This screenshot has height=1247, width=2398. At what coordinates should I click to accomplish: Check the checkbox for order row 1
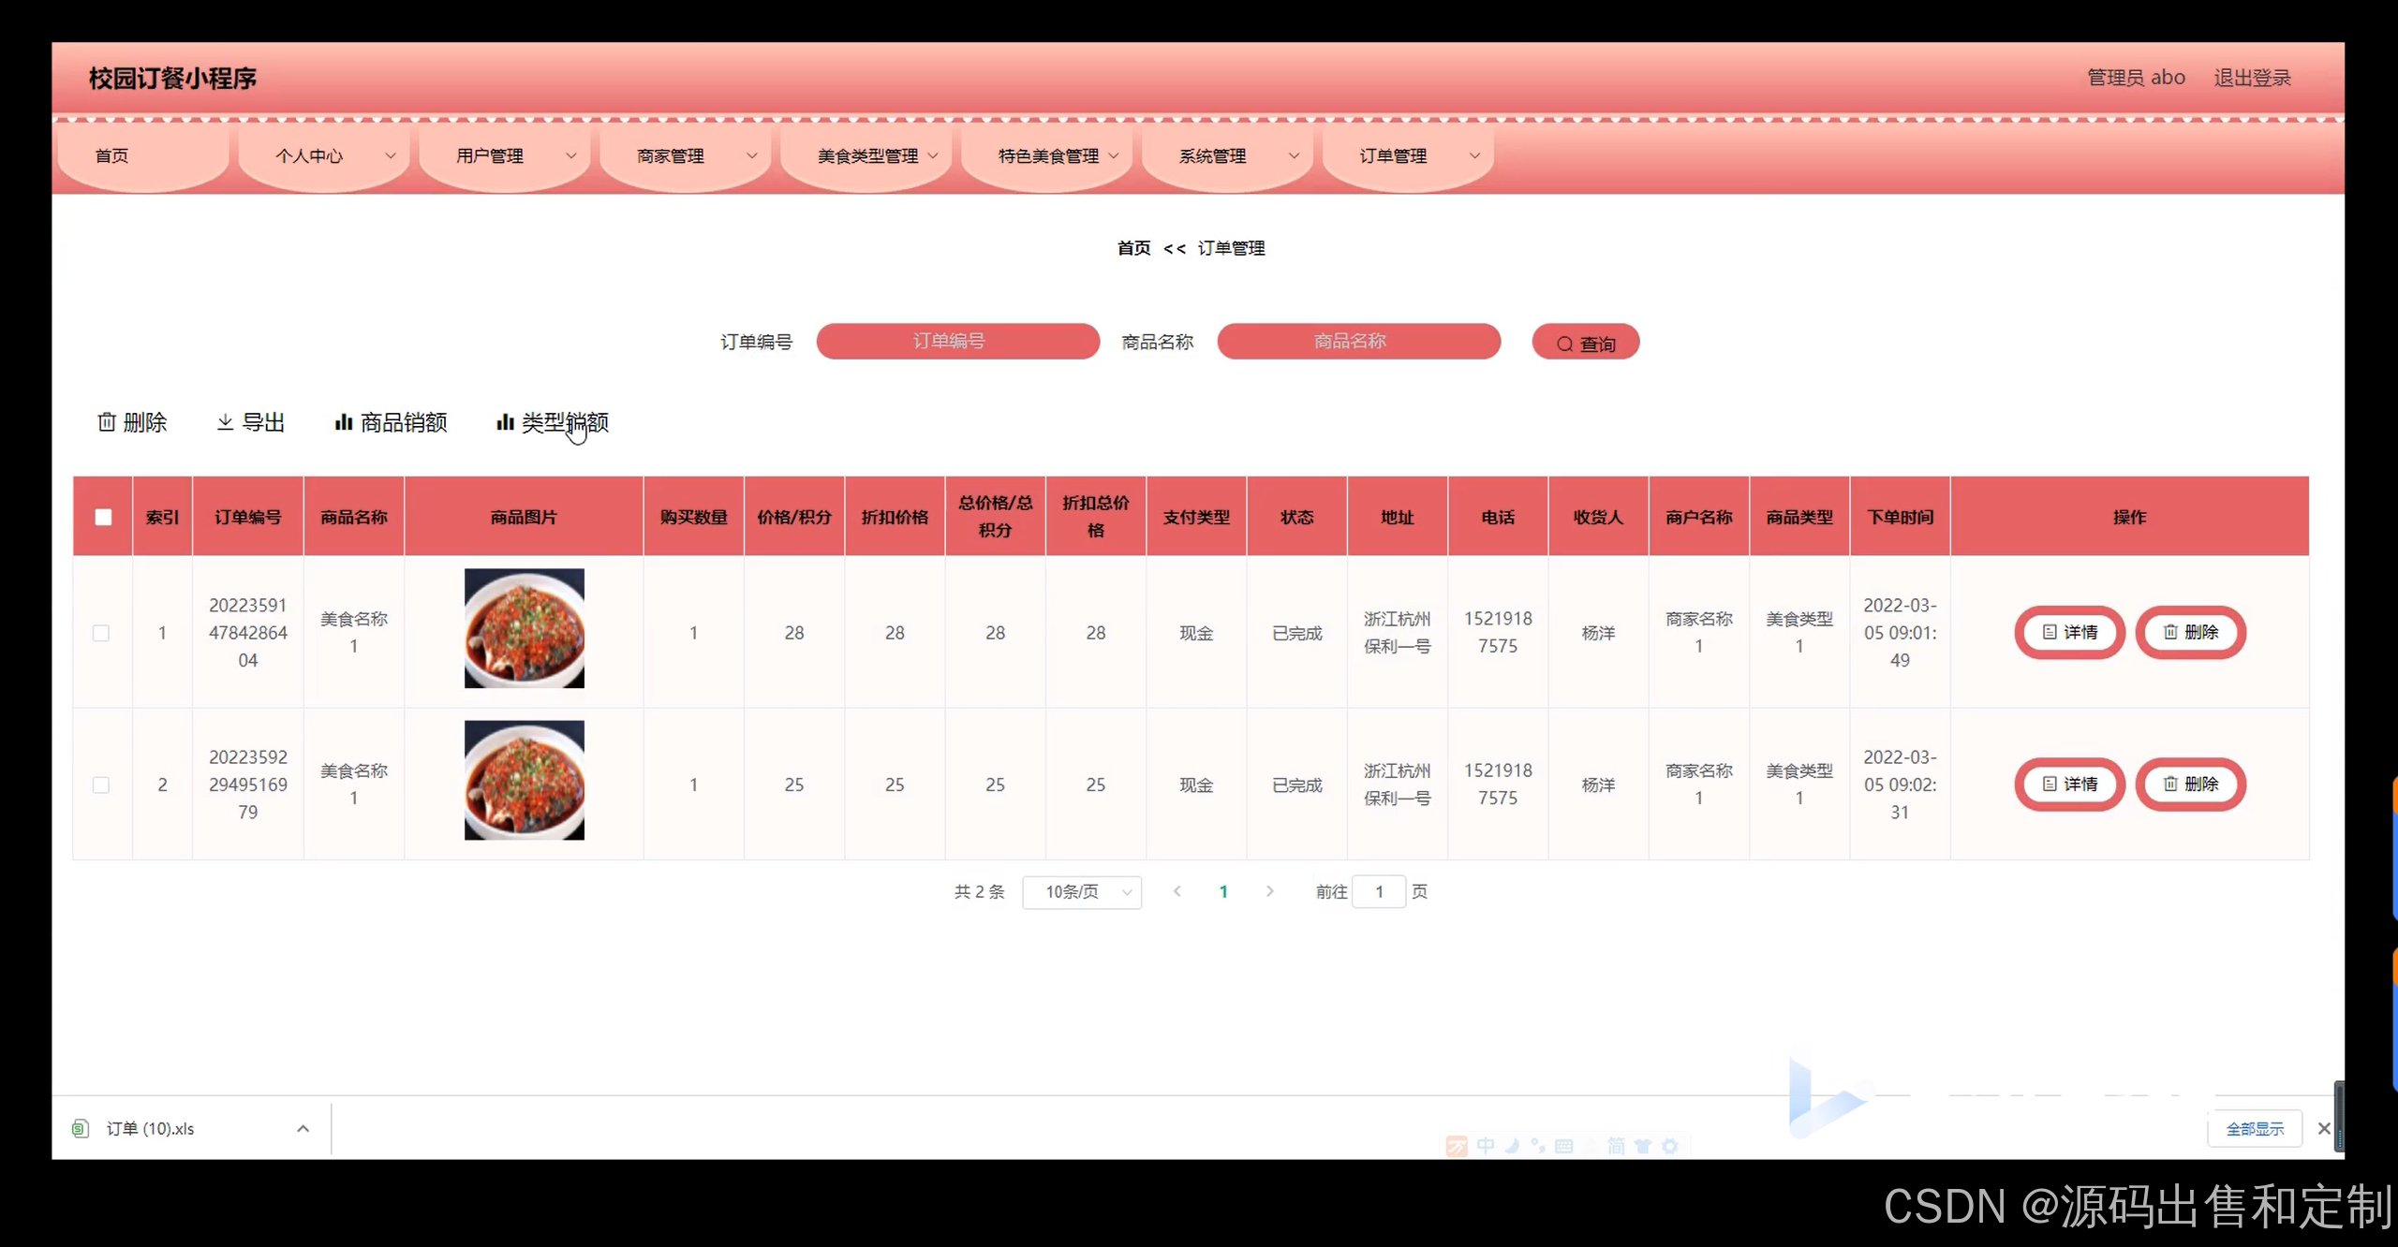click(101, 633)
